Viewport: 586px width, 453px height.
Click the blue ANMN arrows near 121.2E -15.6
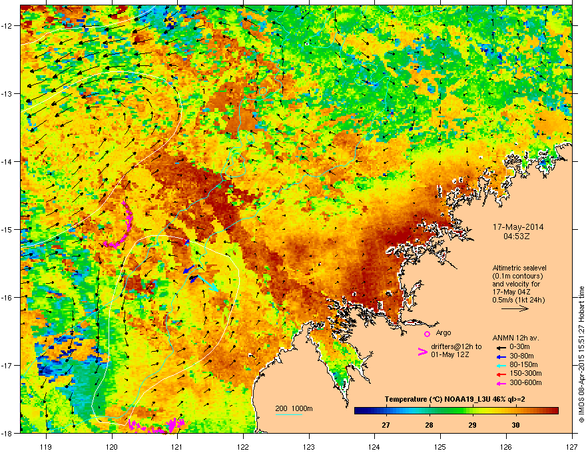(191, 274)
